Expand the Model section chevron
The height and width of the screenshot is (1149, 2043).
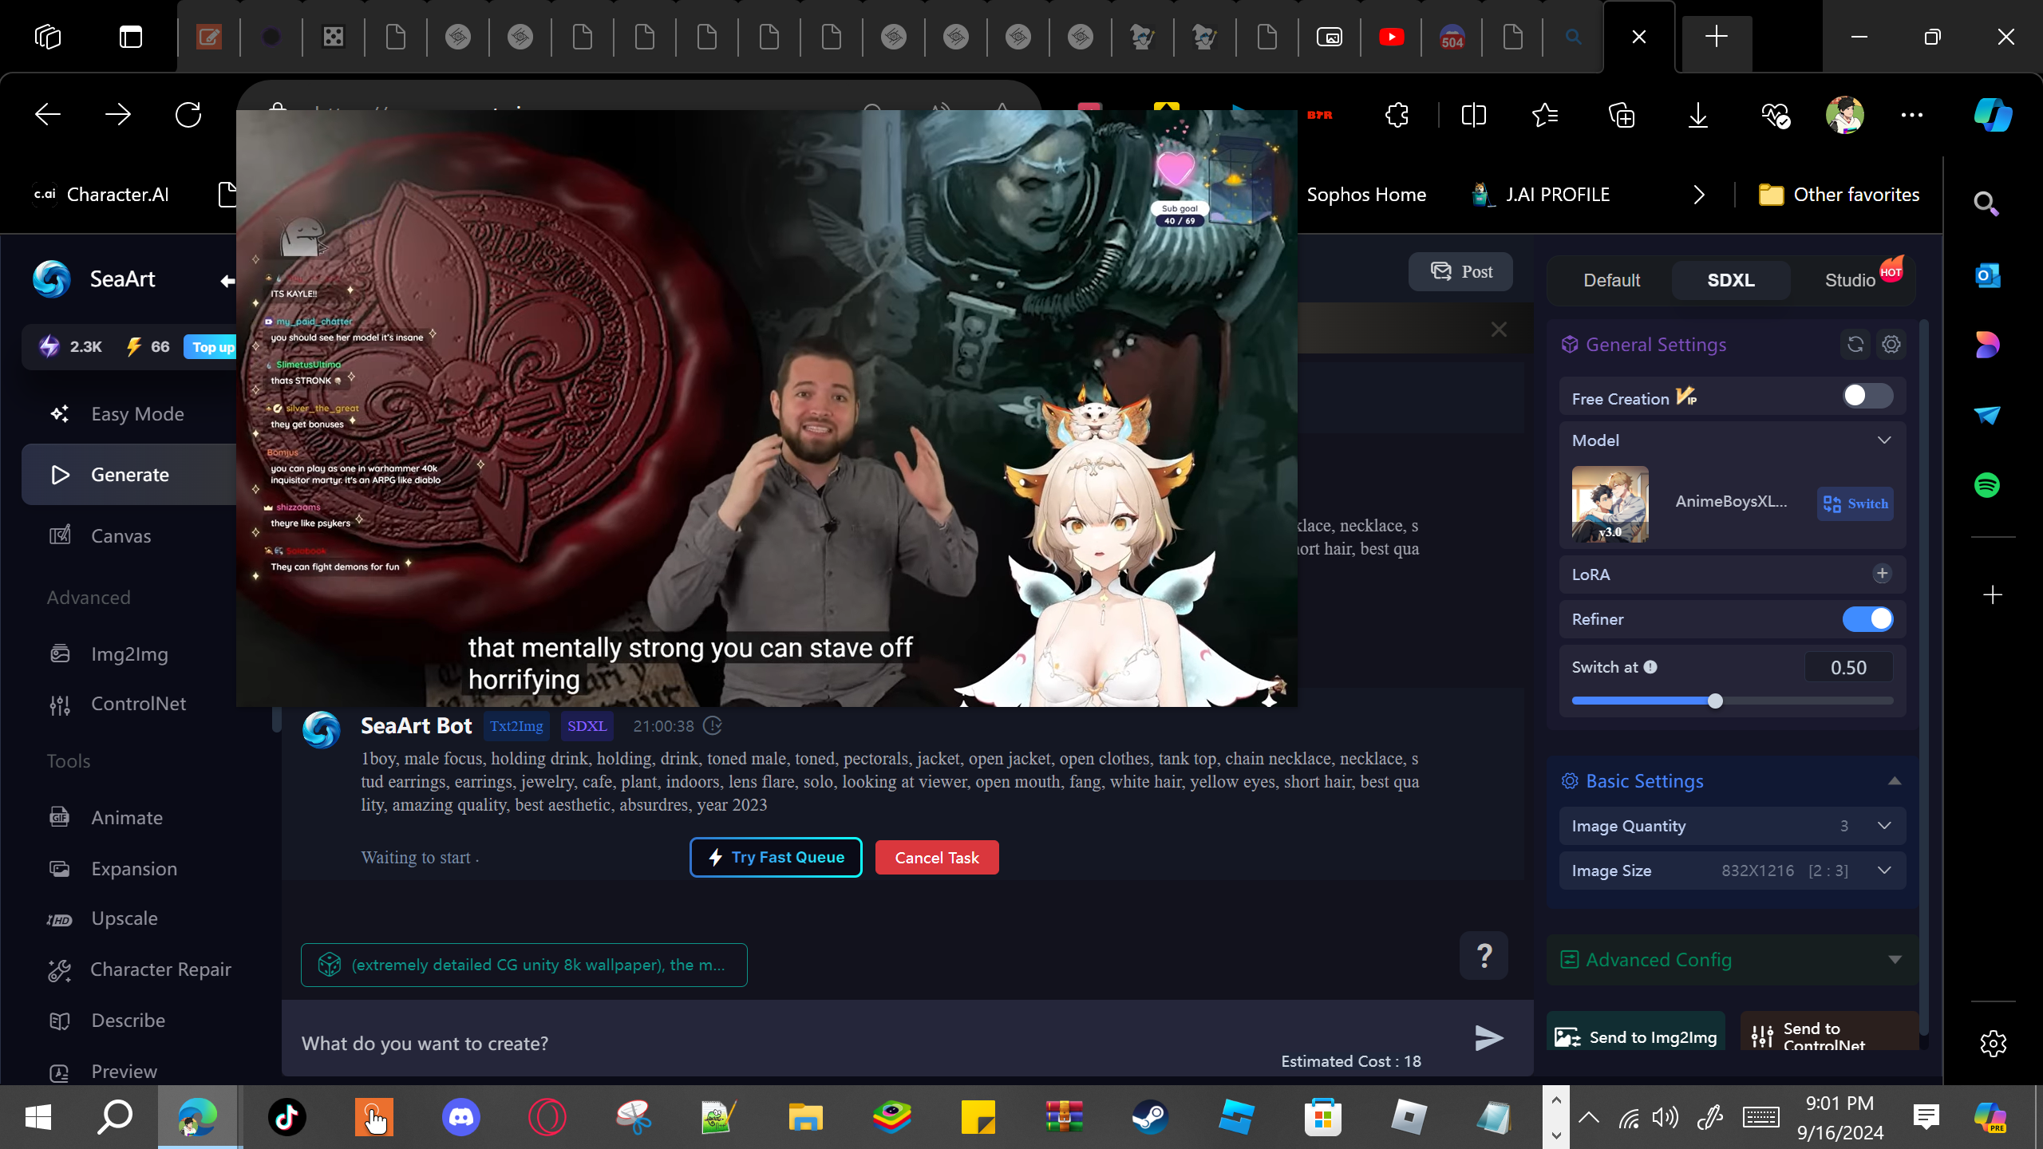click(1884, 440)
